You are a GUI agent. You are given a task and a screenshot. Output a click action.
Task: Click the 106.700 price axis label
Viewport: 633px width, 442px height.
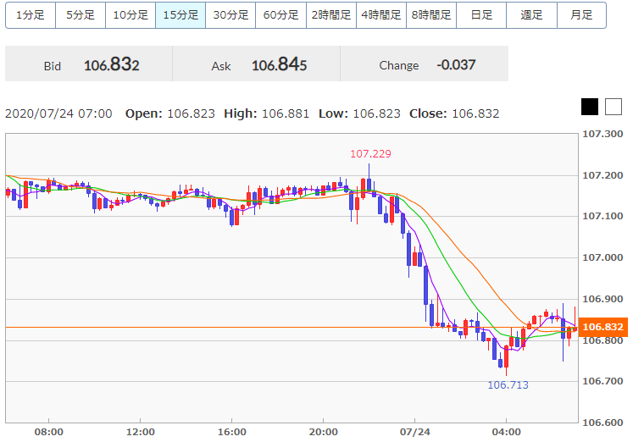[x=602, y=381]
